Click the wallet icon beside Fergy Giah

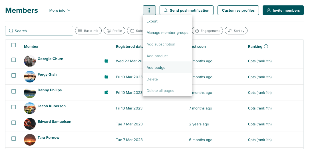tap(106, 77)
